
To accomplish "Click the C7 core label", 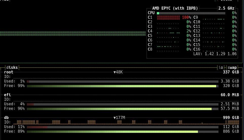I will tap(150, 45).
